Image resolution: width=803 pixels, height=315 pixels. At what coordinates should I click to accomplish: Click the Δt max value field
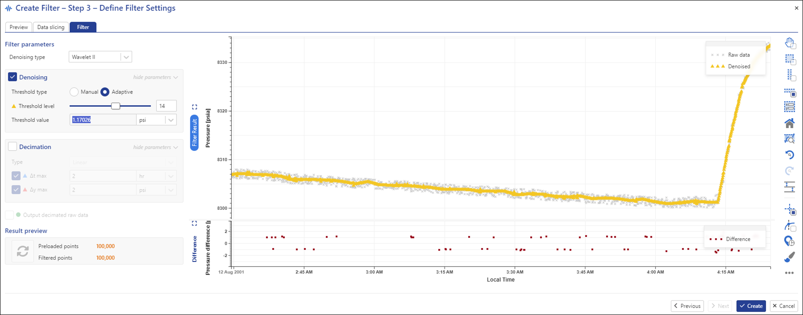click(103, 176)
